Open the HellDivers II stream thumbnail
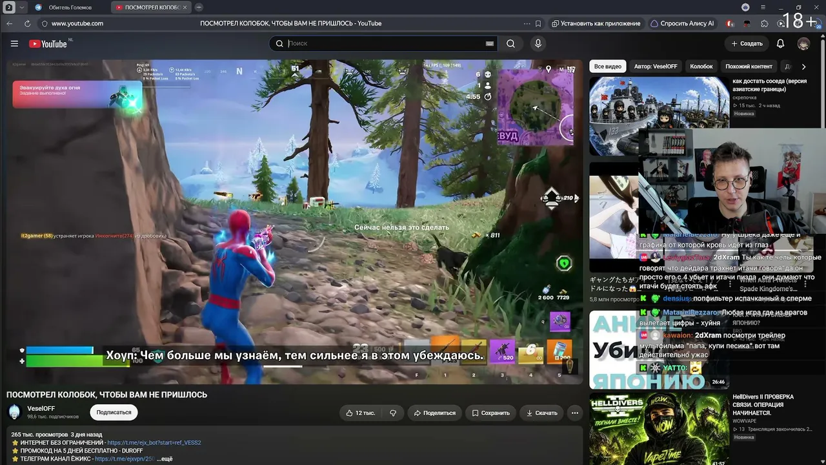 (659, 429)
